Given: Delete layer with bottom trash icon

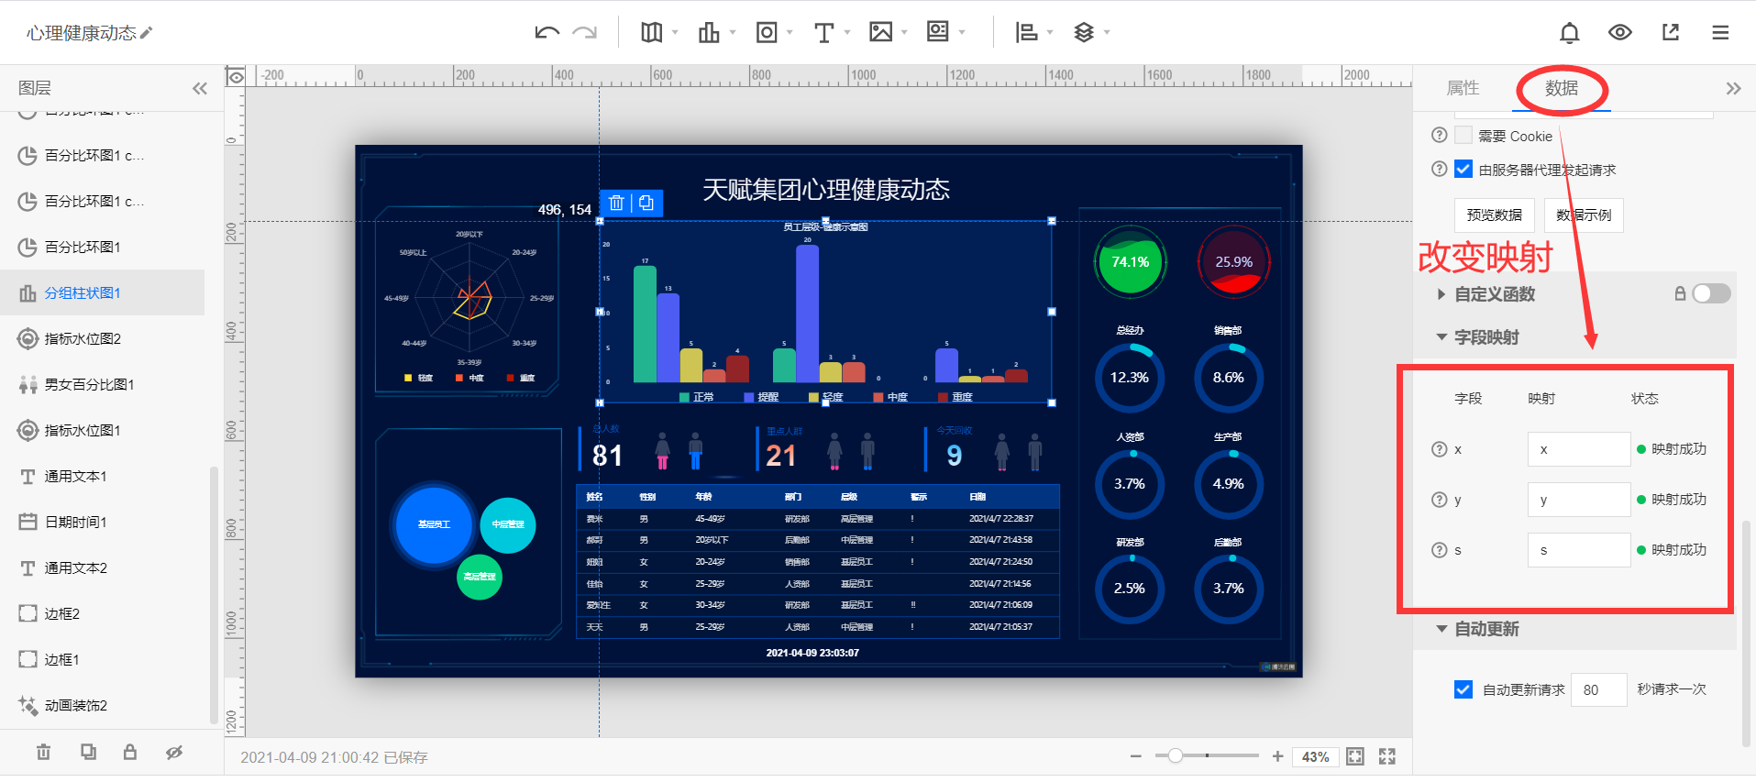Looking at the screenshot, I should point(43,752).
